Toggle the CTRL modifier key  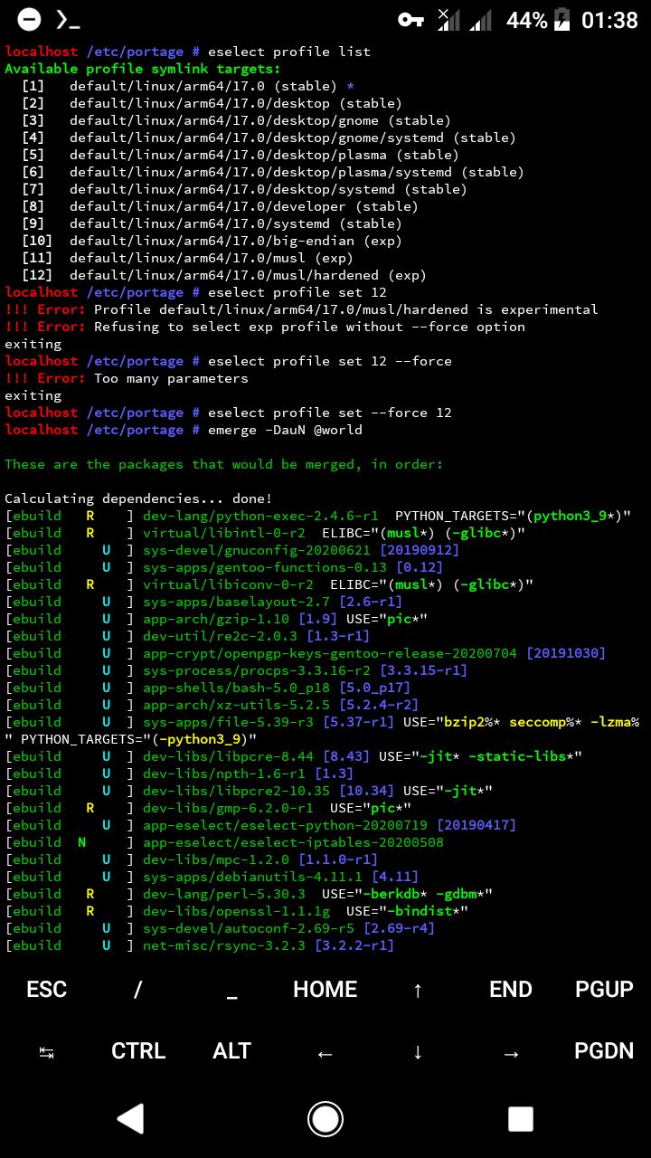pyautogui.click(x=138, y=1051)
